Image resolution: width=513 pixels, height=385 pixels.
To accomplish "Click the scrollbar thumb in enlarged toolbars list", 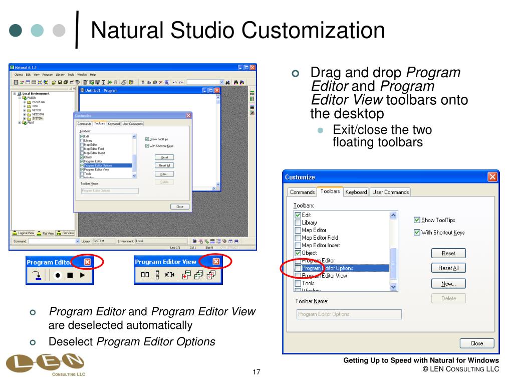I will point(394,263).
